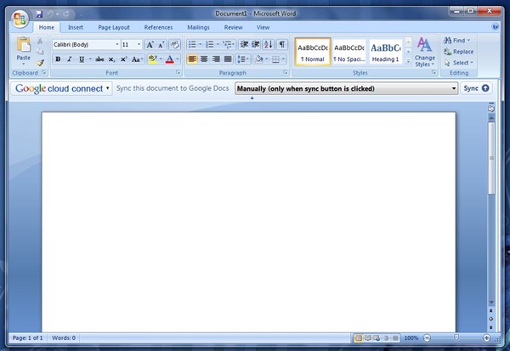510x351 pixels.
Task: Switch to Print Layout view in status bar
Action: [358, 338]
